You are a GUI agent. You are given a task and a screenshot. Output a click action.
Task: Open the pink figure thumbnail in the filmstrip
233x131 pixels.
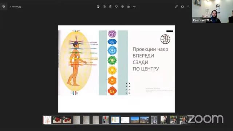click(47, 120)
